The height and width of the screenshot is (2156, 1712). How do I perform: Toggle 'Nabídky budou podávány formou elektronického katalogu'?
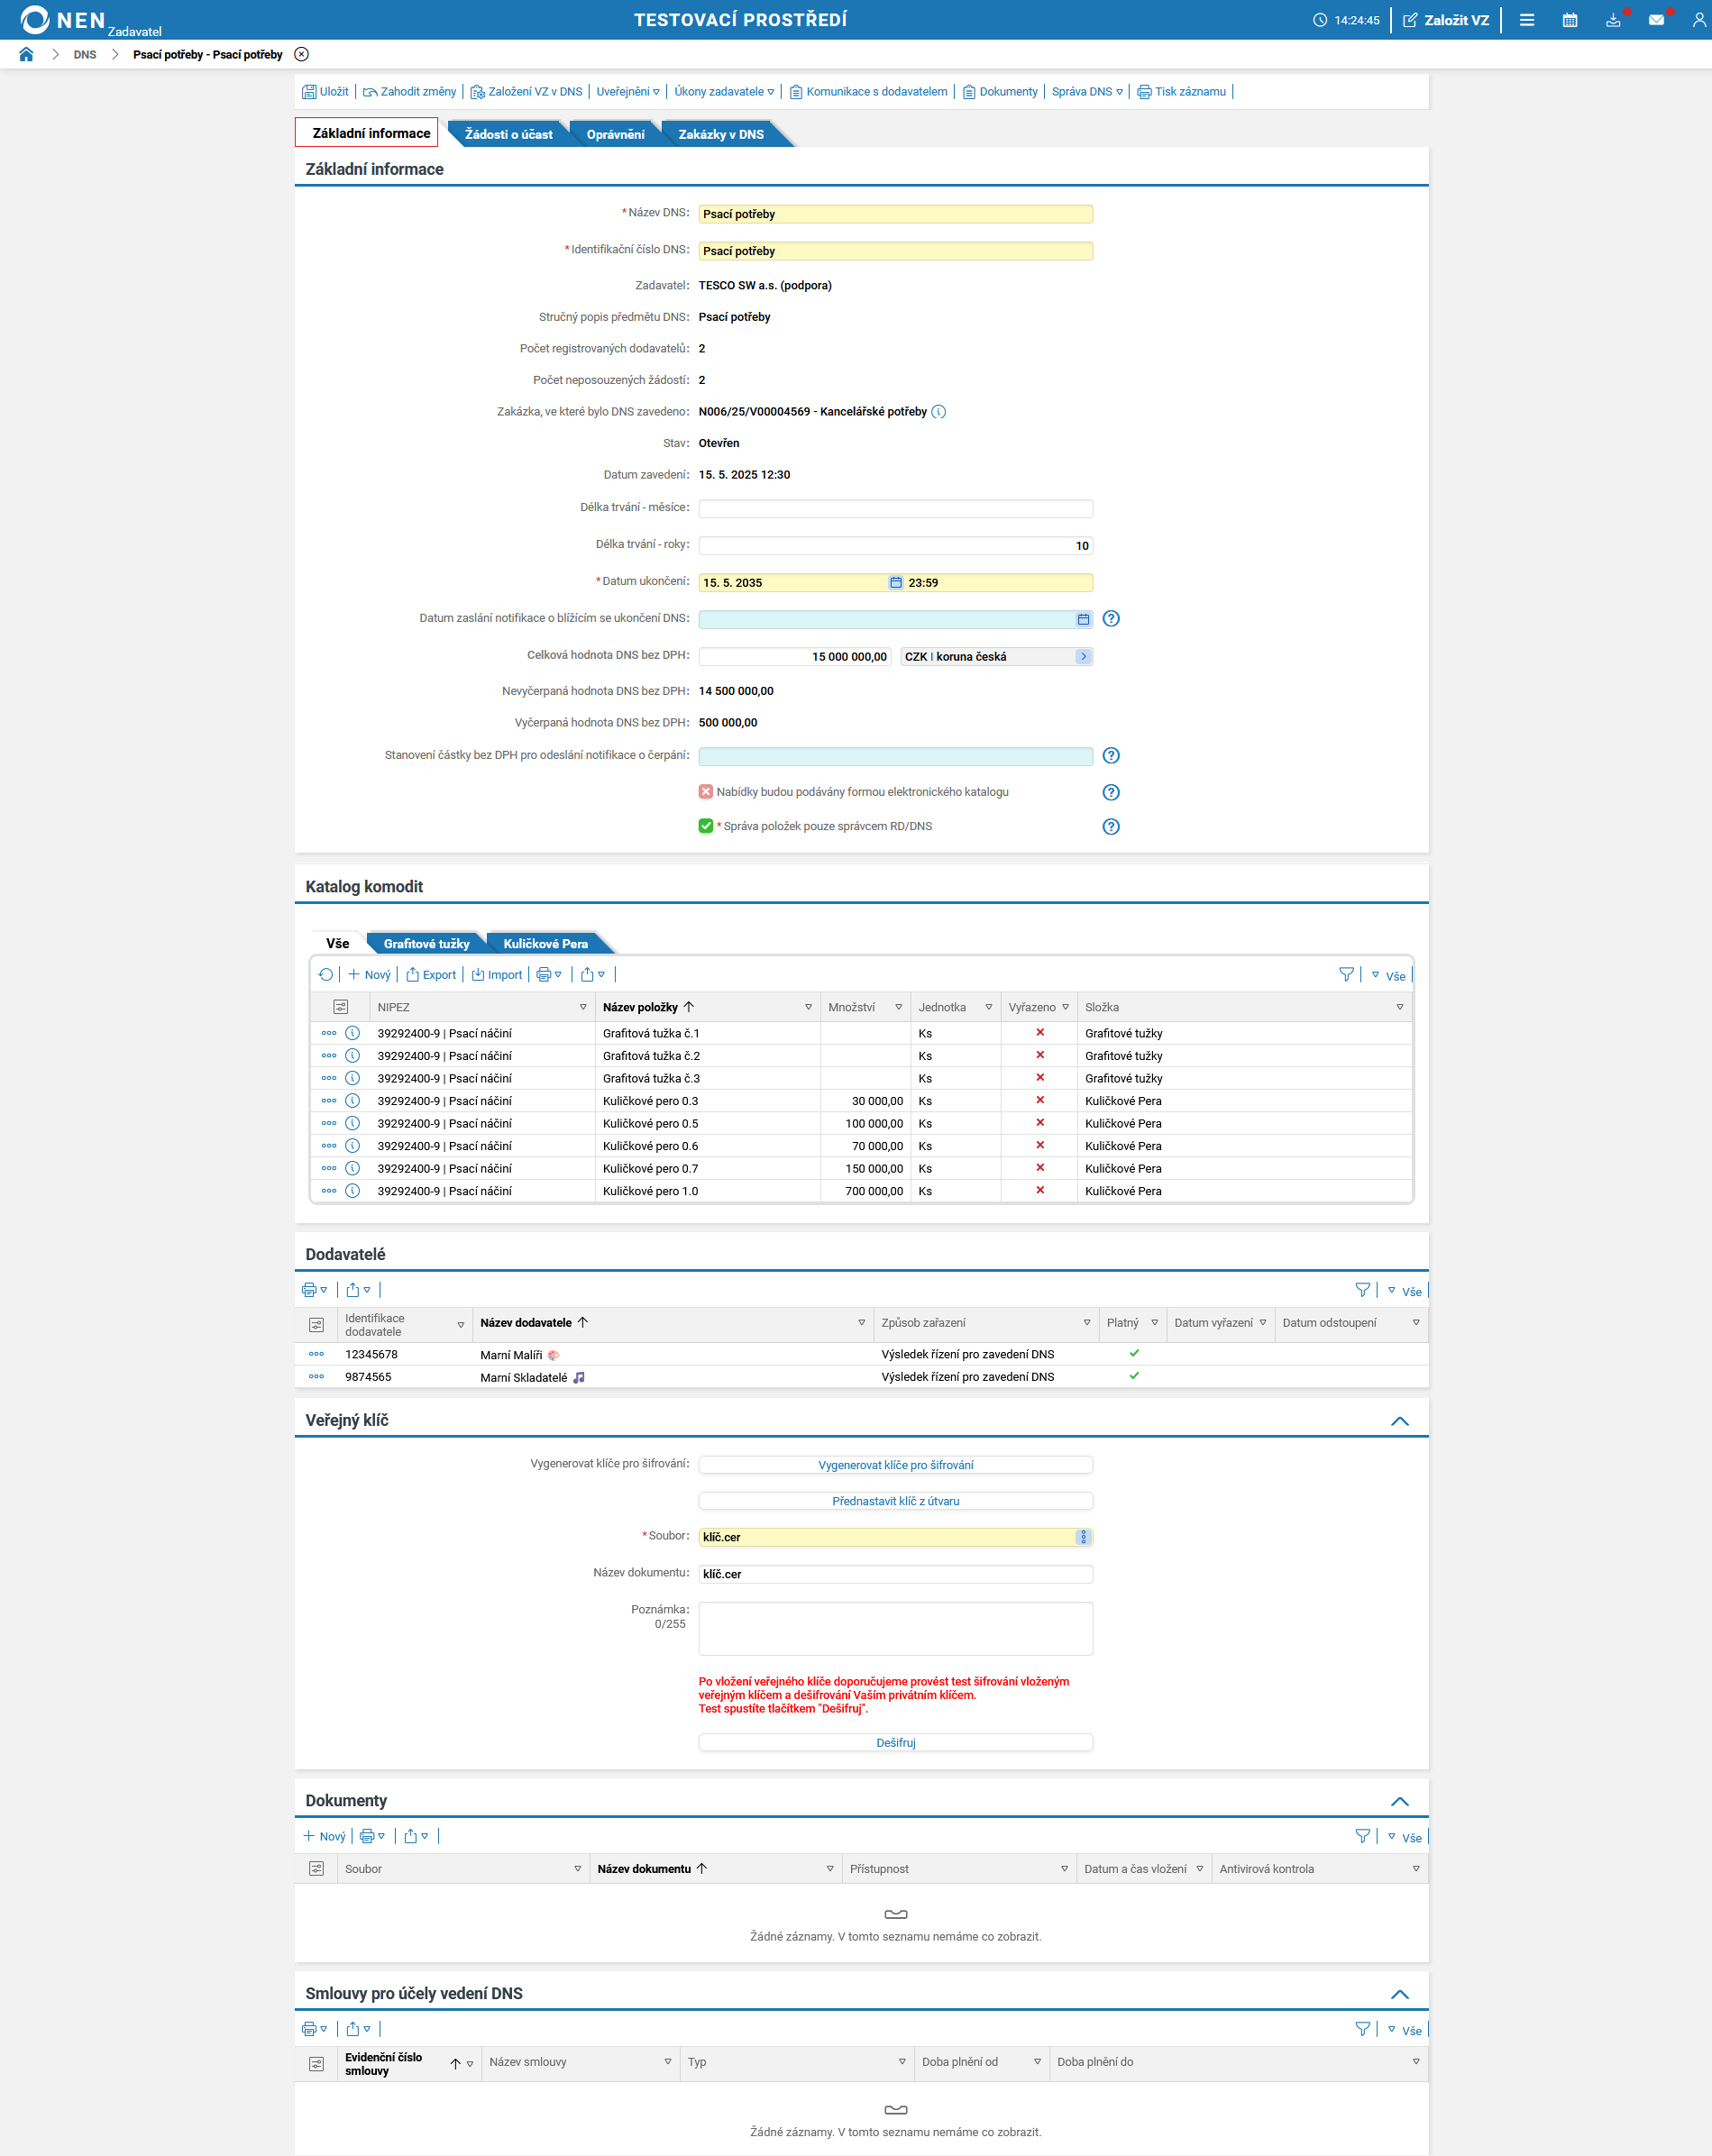point(705,791)
